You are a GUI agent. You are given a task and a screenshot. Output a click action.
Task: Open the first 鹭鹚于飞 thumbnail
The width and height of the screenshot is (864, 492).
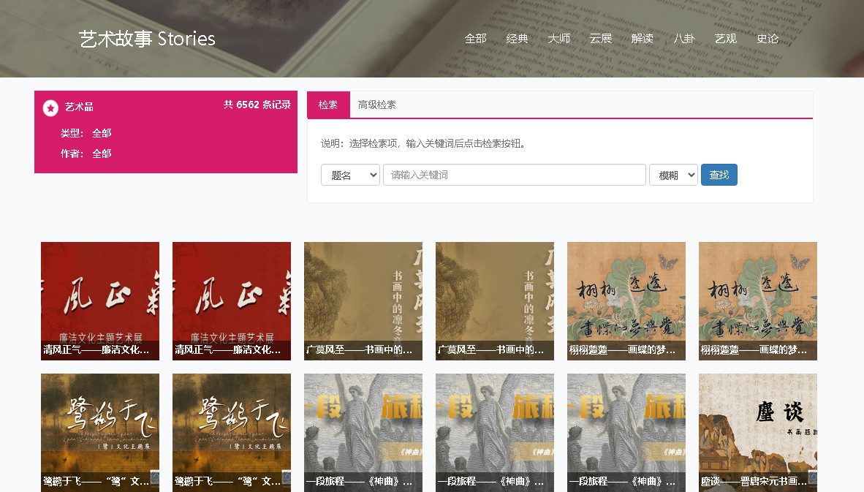click(100, 433)
